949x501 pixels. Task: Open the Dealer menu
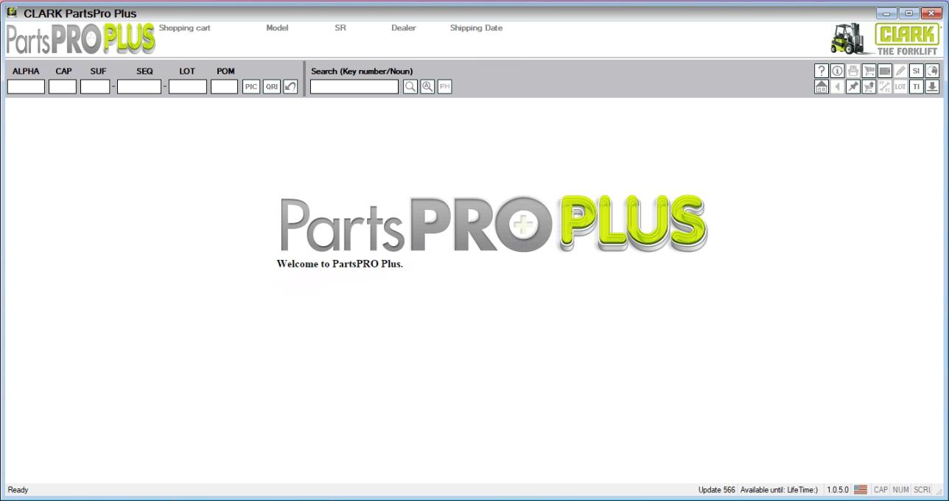[x=404, y=28]
